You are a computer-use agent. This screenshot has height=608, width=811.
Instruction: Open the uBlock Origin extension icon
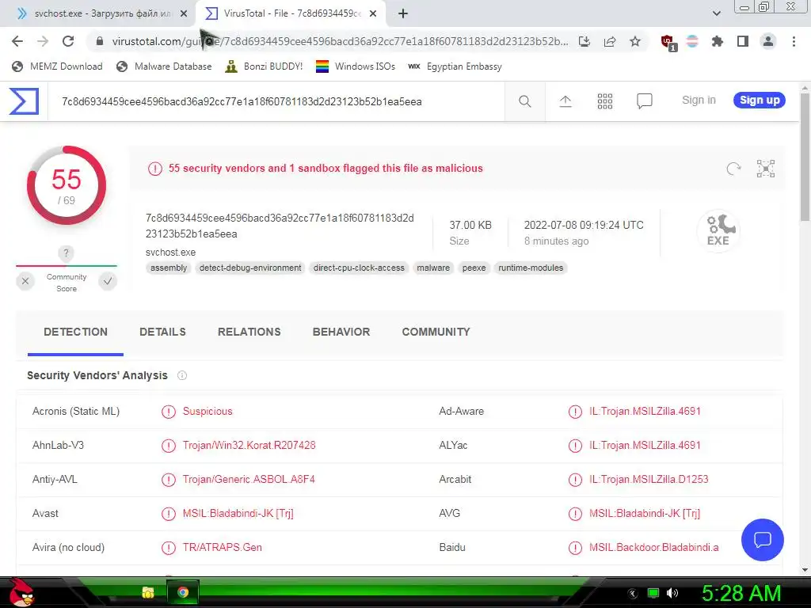(668, 43)
